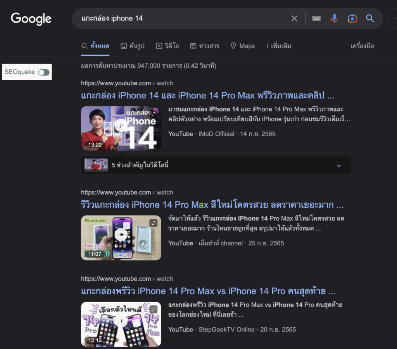Click expand icon on 11:07 video thumbnail
The height and width of the screenshot is (349, 397).
click(x=154, y=223)
